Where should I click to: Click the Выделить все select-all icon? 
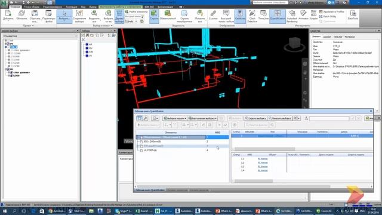tap(94, 16)
